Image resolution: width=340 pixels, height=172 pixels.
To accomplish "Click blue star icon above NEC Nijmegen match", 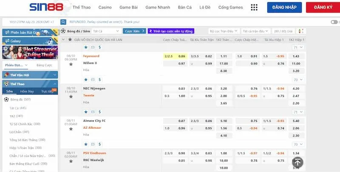I will pos(86,80).
